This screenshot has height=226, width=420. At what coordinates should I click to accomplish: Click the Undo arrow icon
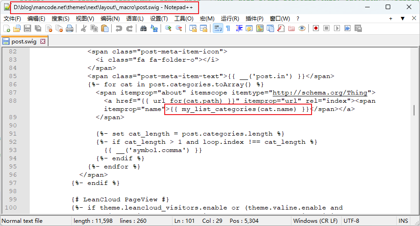coord(119,28)
